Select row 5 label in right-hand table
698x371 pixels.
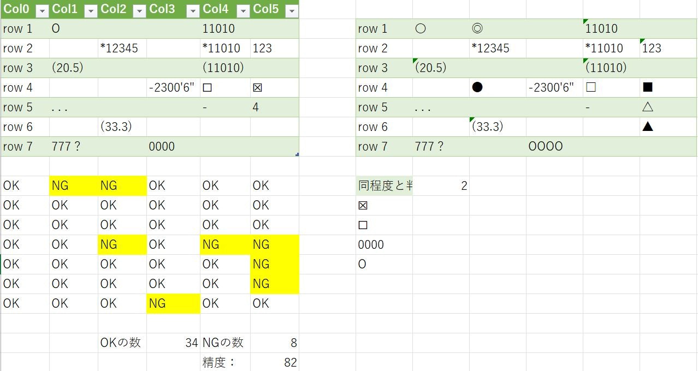point(384,107)
